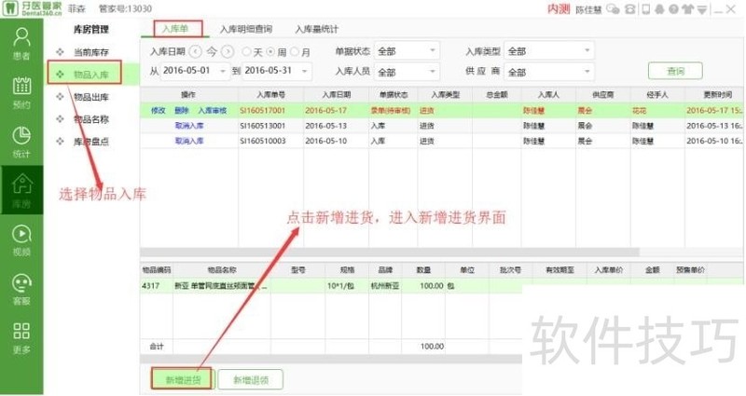
Task: Click the 新增进货 button
Action: [x=183, y=380]
